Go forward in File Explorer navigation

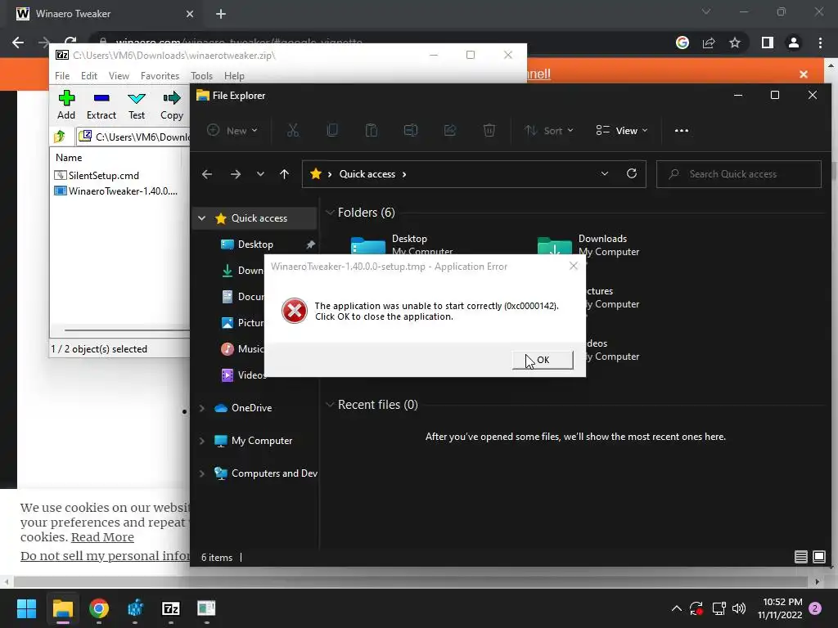[x=236, y=174]
